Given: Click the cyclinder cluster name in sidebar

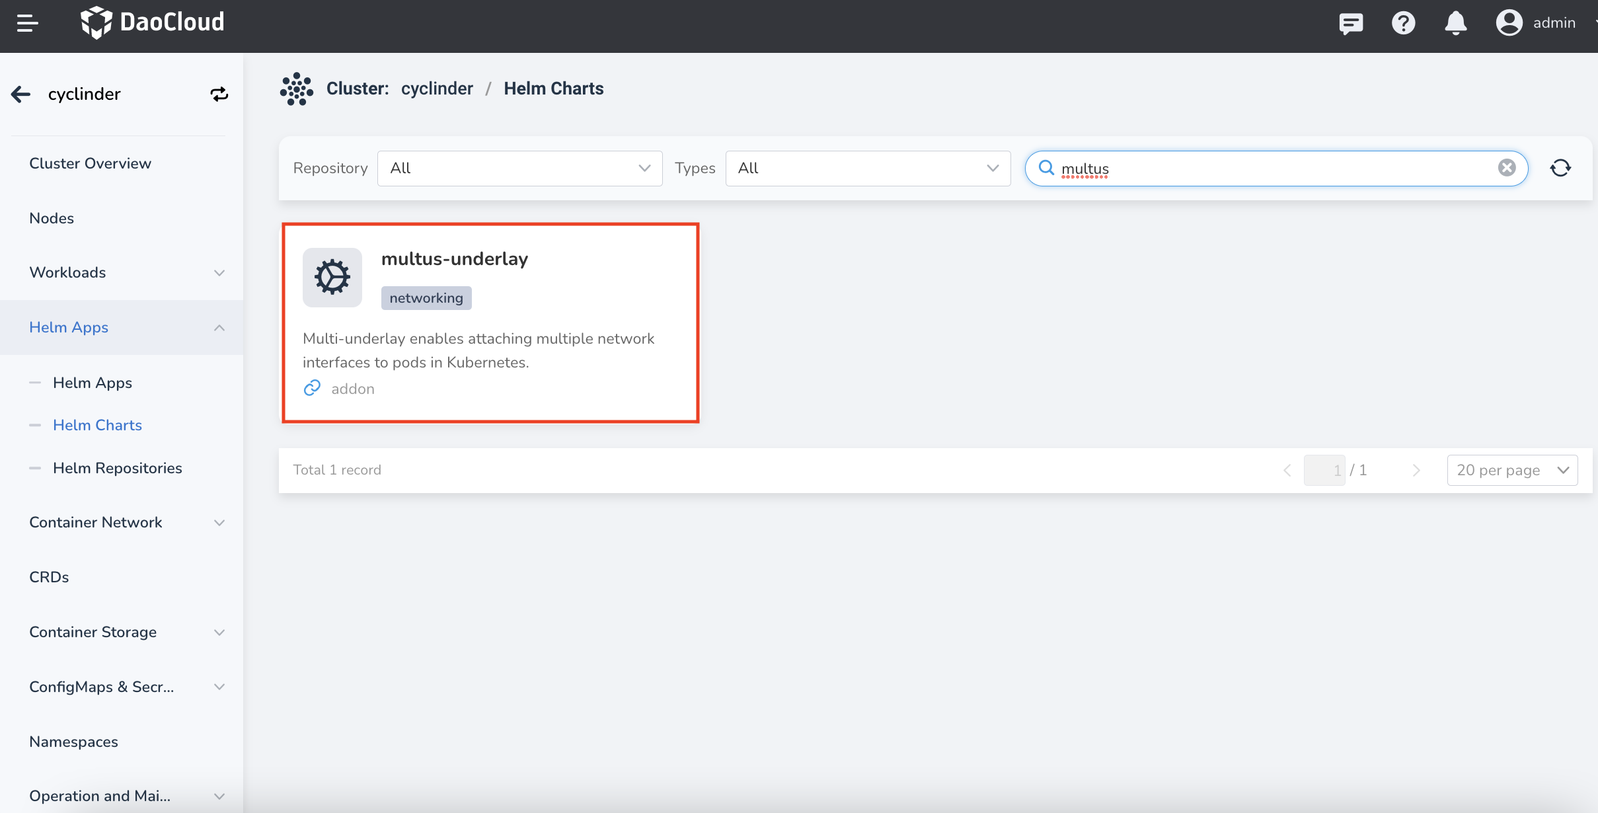Looking at the screenshot, I should point(85,94).
